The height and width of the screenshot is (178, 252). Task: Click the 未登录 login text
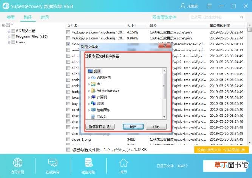192,6
